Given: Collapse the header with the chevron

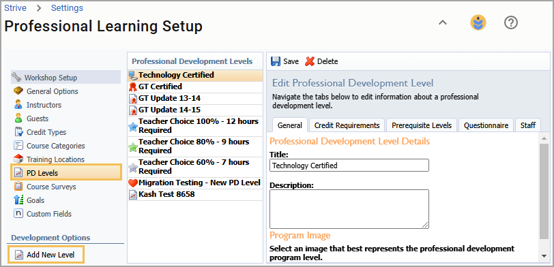Looking at the screenshot, I should click(443, 22).
